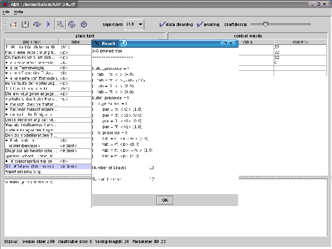Select the highlighted 'Schlußfolgern' row

48,167
